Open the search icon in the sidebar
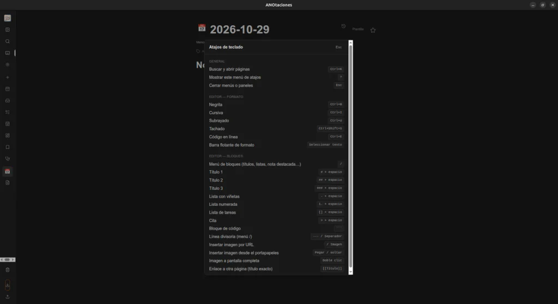Screen dimensions: 558x304 (8, 41)
